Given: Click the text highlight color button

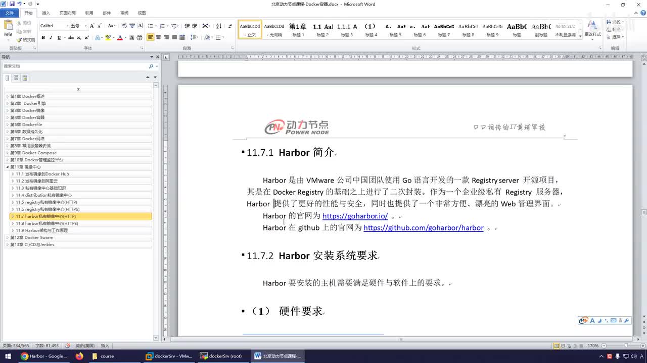Looking at the screenshot, I should (108, 37).
